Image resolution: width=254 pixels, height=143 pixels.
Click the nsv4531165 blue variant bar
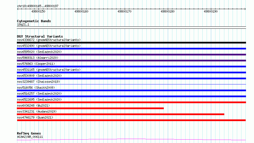(x=131, y=72)
